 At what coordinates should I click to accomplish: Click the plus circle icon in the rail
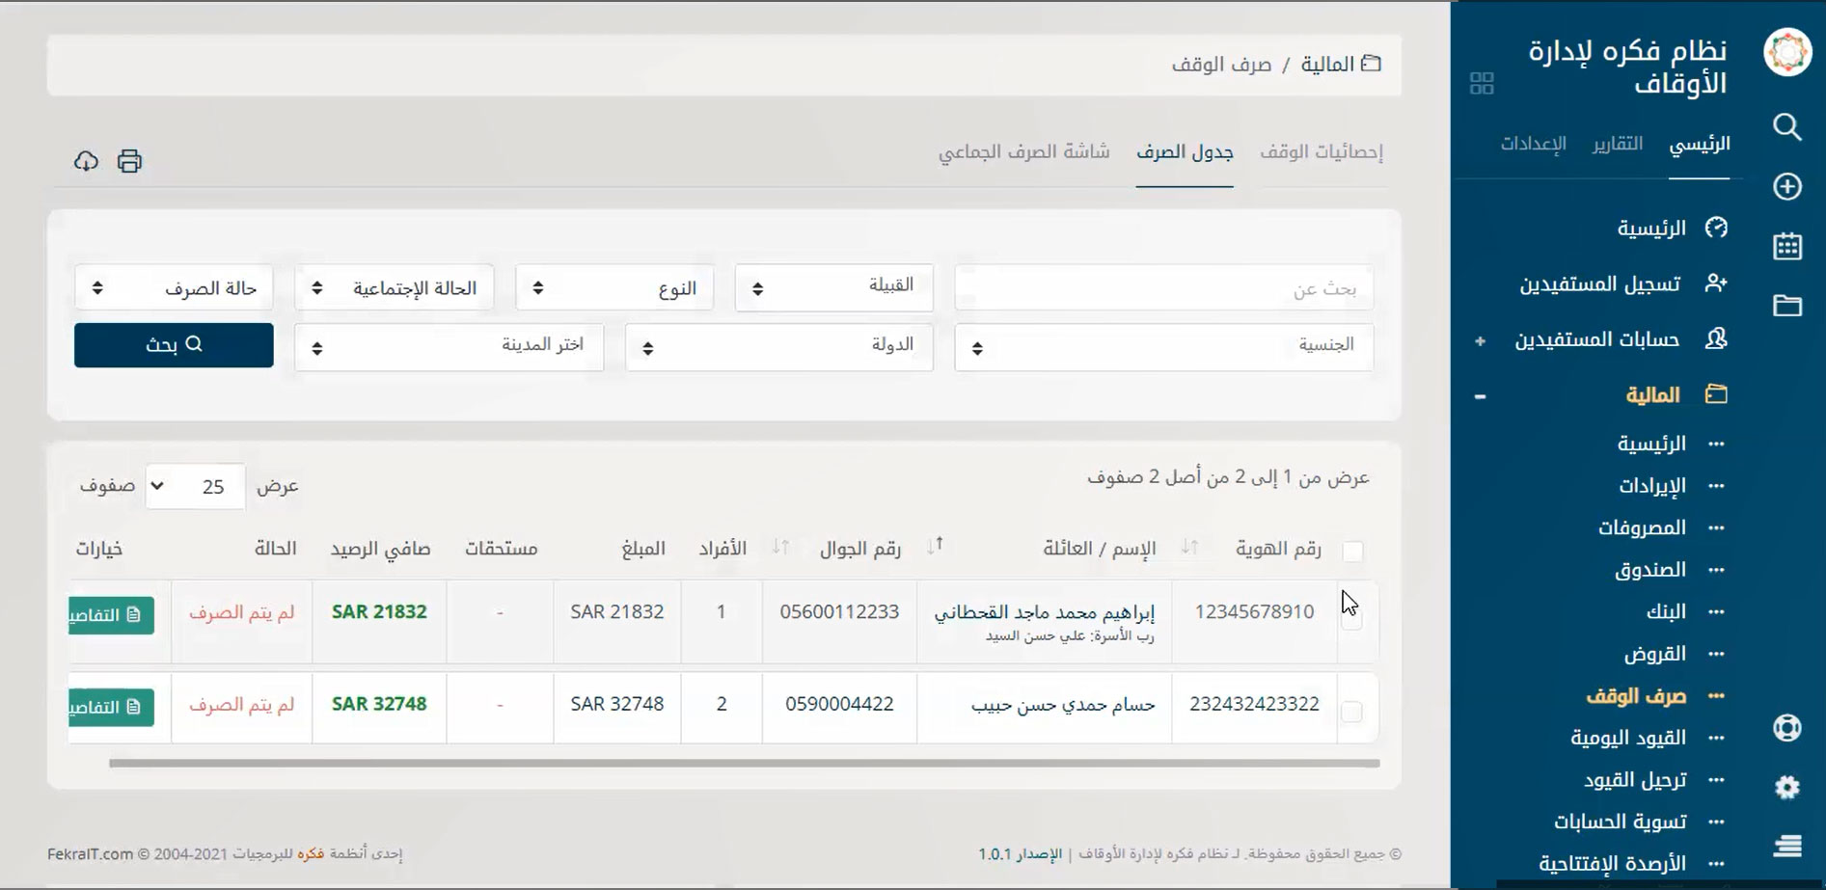(1786, 186)
